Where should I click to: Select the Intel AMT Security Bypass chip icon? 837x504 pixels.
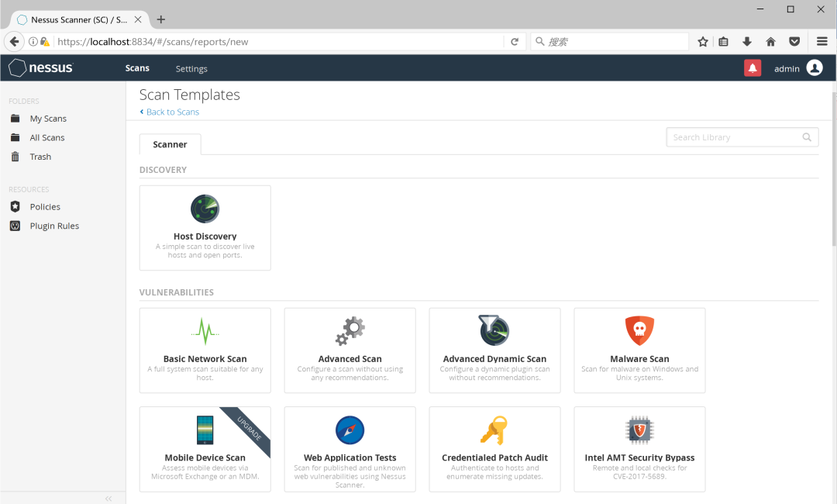639,430
